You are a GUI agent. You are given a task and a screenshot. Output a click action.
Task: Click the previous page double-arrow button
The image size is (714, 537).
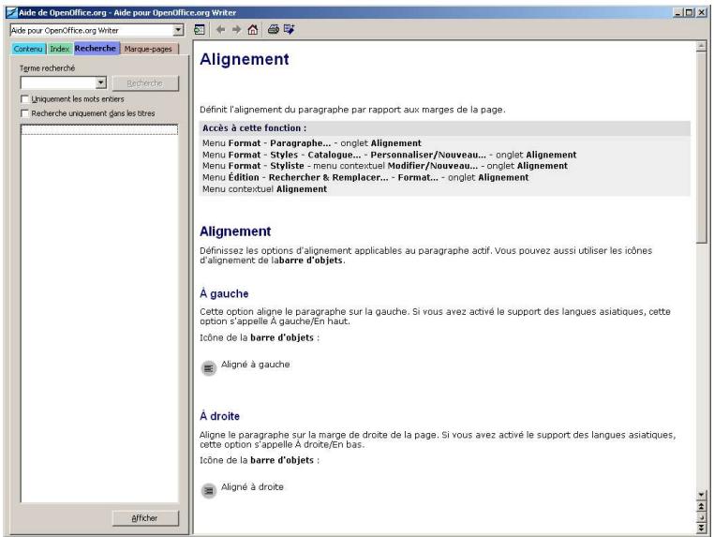click(701, 506)
